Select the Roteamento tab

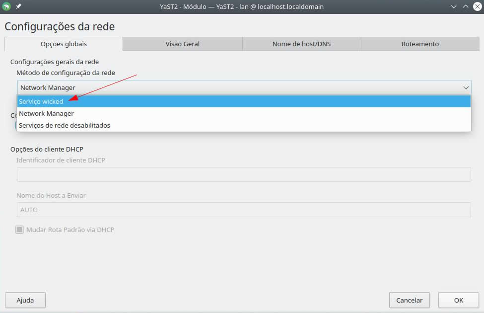[420, 44]
